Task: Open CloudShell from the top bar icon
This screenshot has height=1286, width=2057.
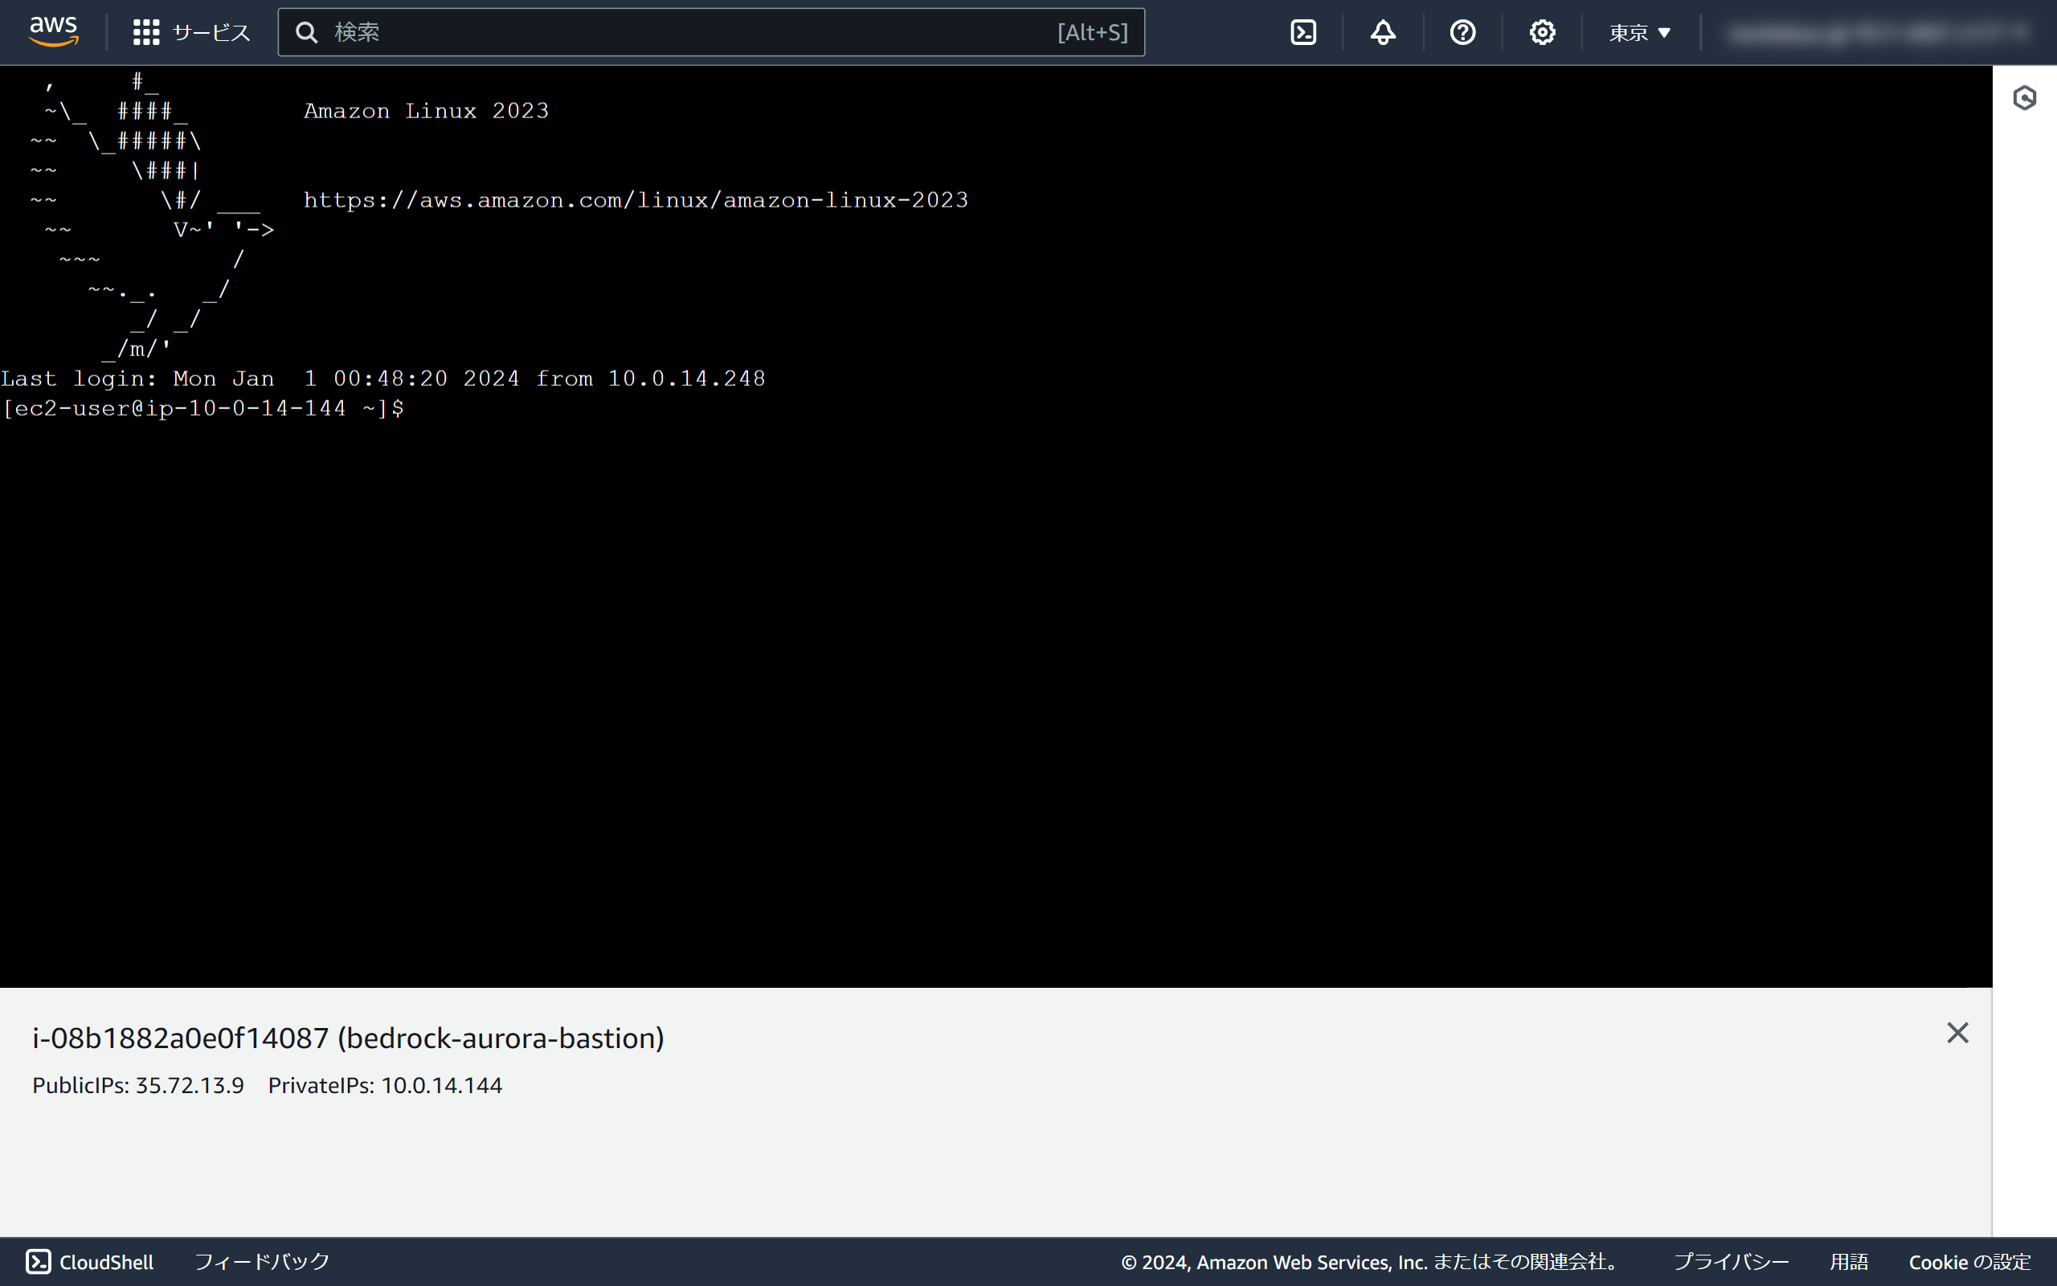Action: coord(1303,32)
